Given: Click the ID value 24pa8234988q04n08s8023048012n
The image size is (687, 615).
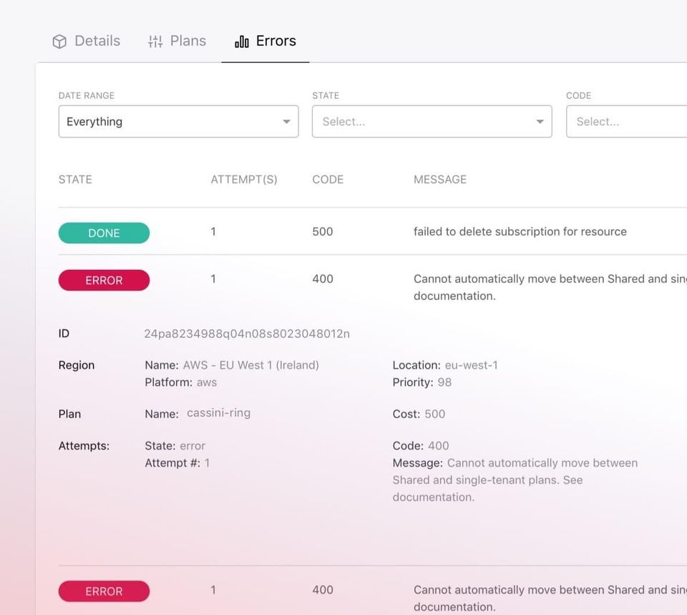Looking at the screenshot, I should [x=247, y=334].
